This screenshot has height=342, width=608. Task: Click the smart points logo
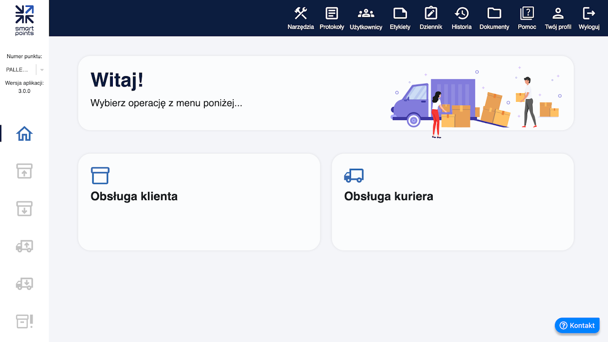click(x=24, y=20)
